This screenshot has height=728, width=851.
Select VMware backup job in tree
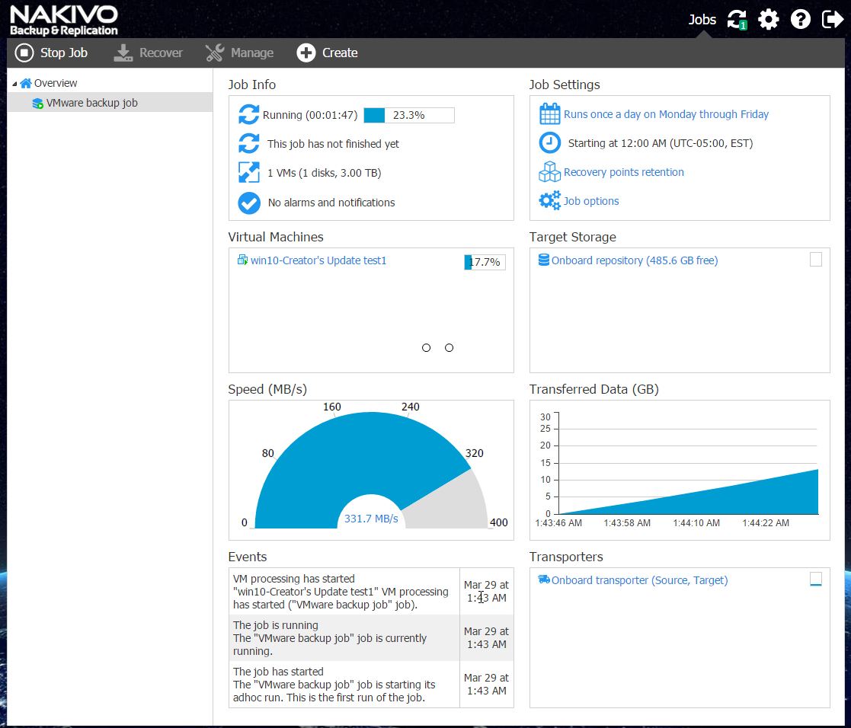(91, 103)
